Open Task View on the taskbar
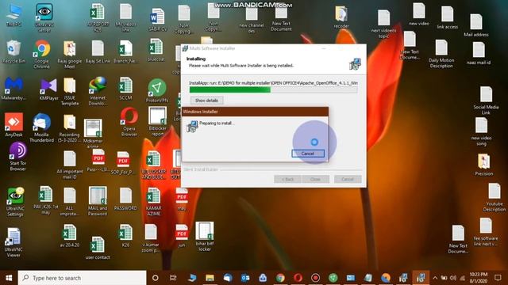This screenshot has height=285, width=508. coord(173,278)
